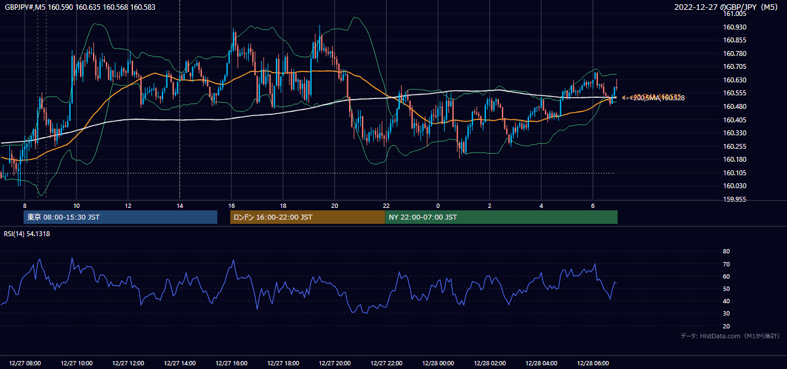Screen dimensions: 787x369
Task: Click price axis label 161.005
Action: click(x=735, y=14)
